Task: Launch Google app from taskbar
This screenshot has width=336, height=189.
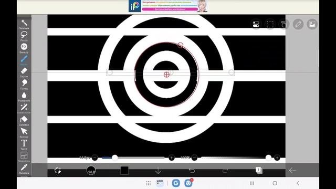Action: (x=176, y=183)
